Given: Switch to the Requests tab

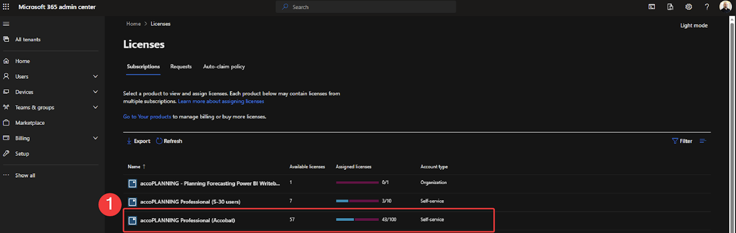Looking at the screenshot, I should 181,67.
